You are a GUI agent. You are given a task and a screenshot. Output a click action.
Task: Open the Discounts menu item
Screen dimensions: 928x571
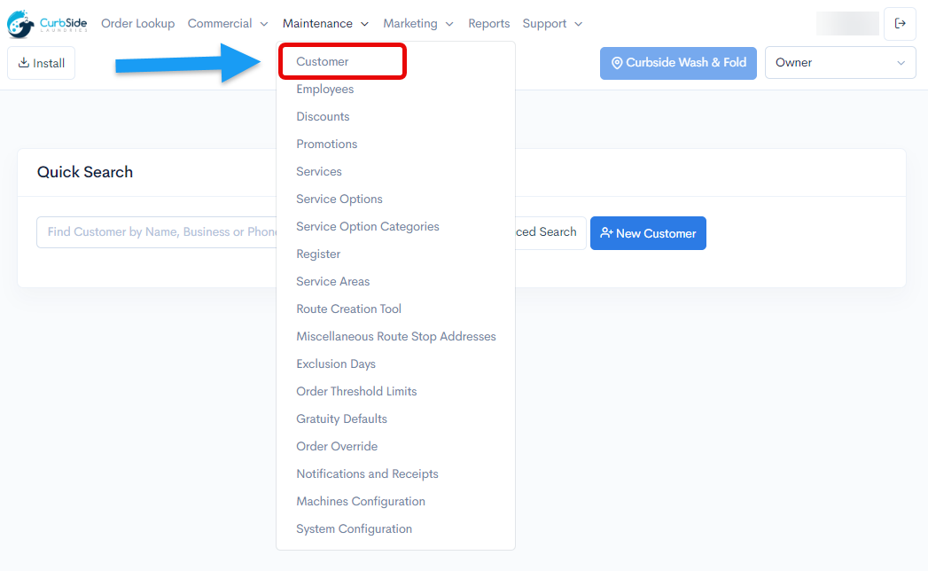[x=323, y=117]
